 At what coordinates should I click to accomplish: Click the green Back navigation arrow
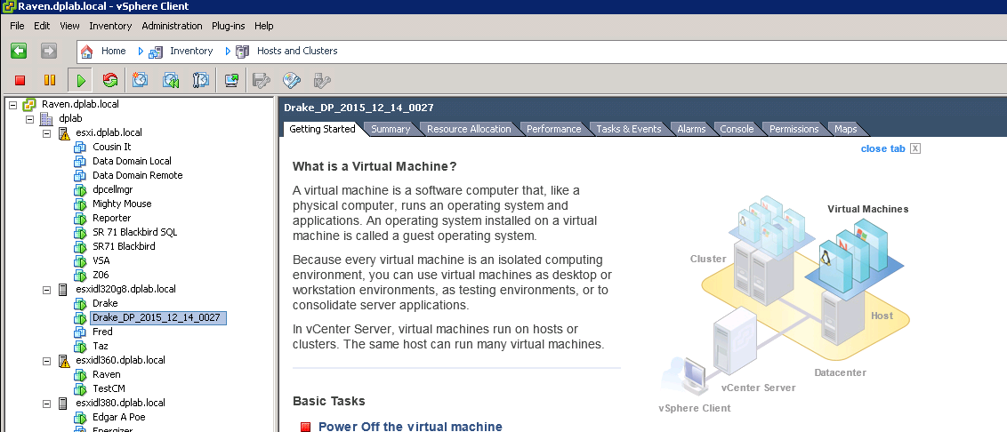[19, 51]
